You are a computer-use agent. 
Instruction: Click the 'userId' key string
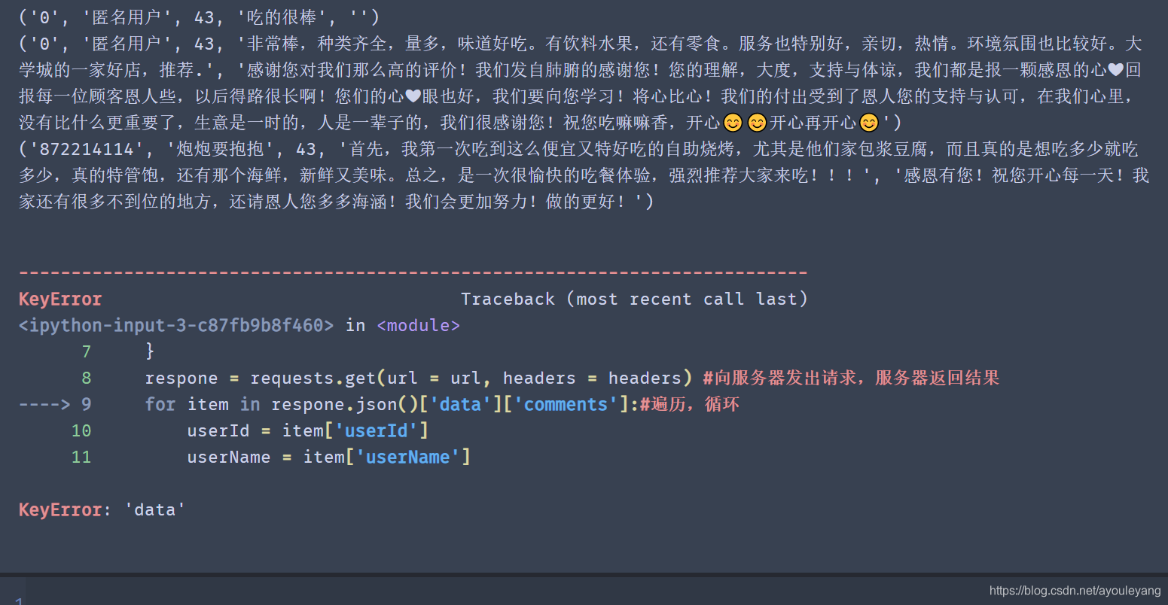pyautogui.click(x=377, y=430)
